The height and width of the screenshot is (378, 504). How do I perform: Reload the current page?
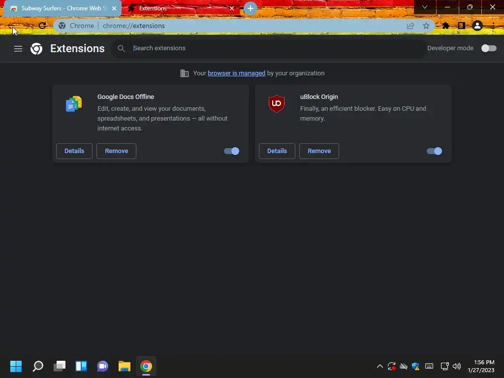pos(42,26)
